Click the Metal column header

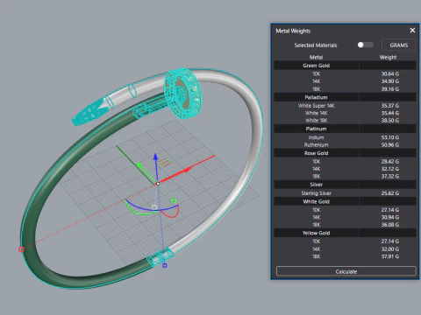tap(316, 57)
